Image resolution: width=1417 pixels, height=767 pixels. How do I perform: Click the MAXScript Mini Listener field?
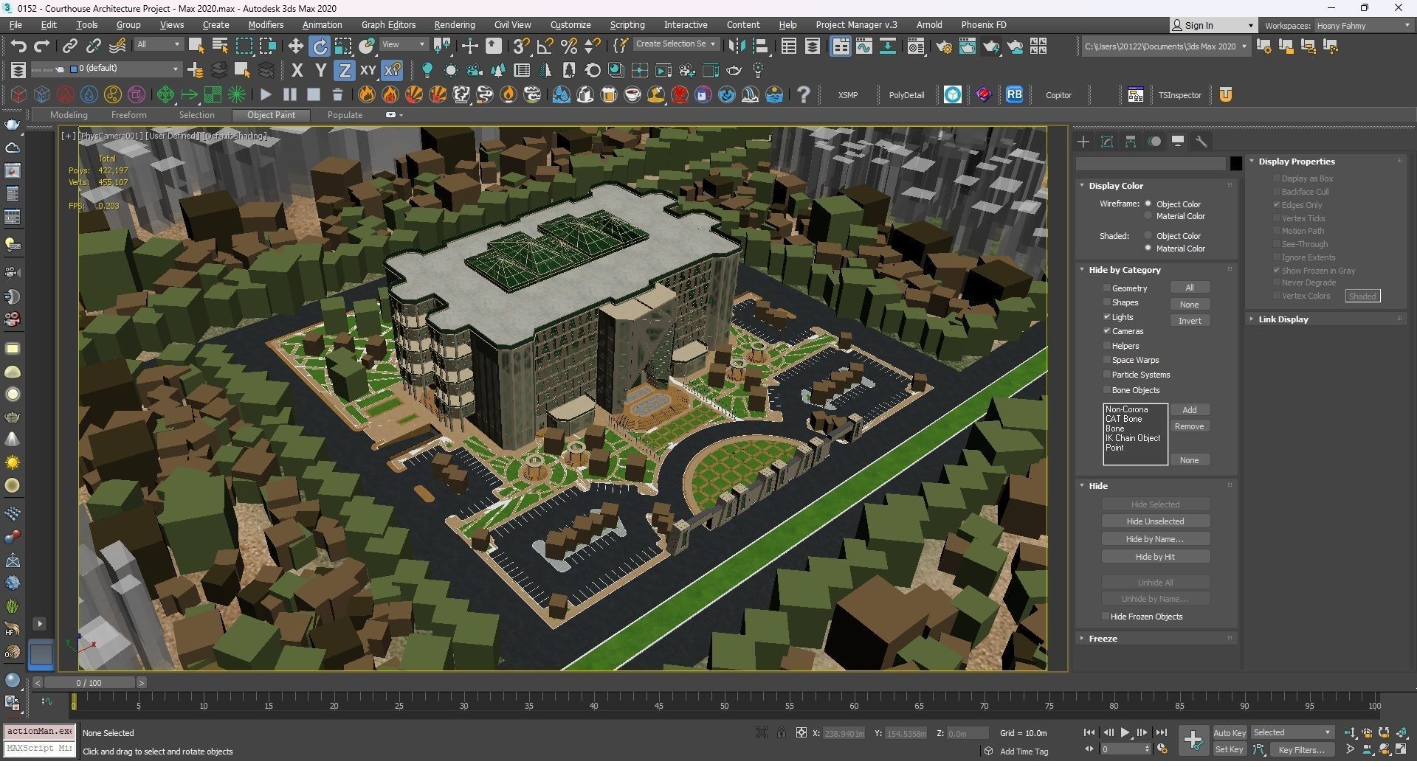pyautogui.click(x=39, y=749)
